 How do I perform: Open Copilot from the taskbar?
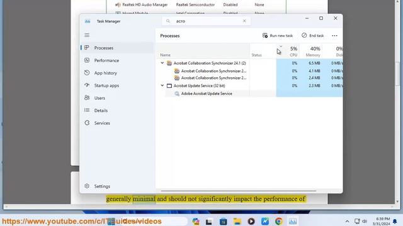[196, 221]
